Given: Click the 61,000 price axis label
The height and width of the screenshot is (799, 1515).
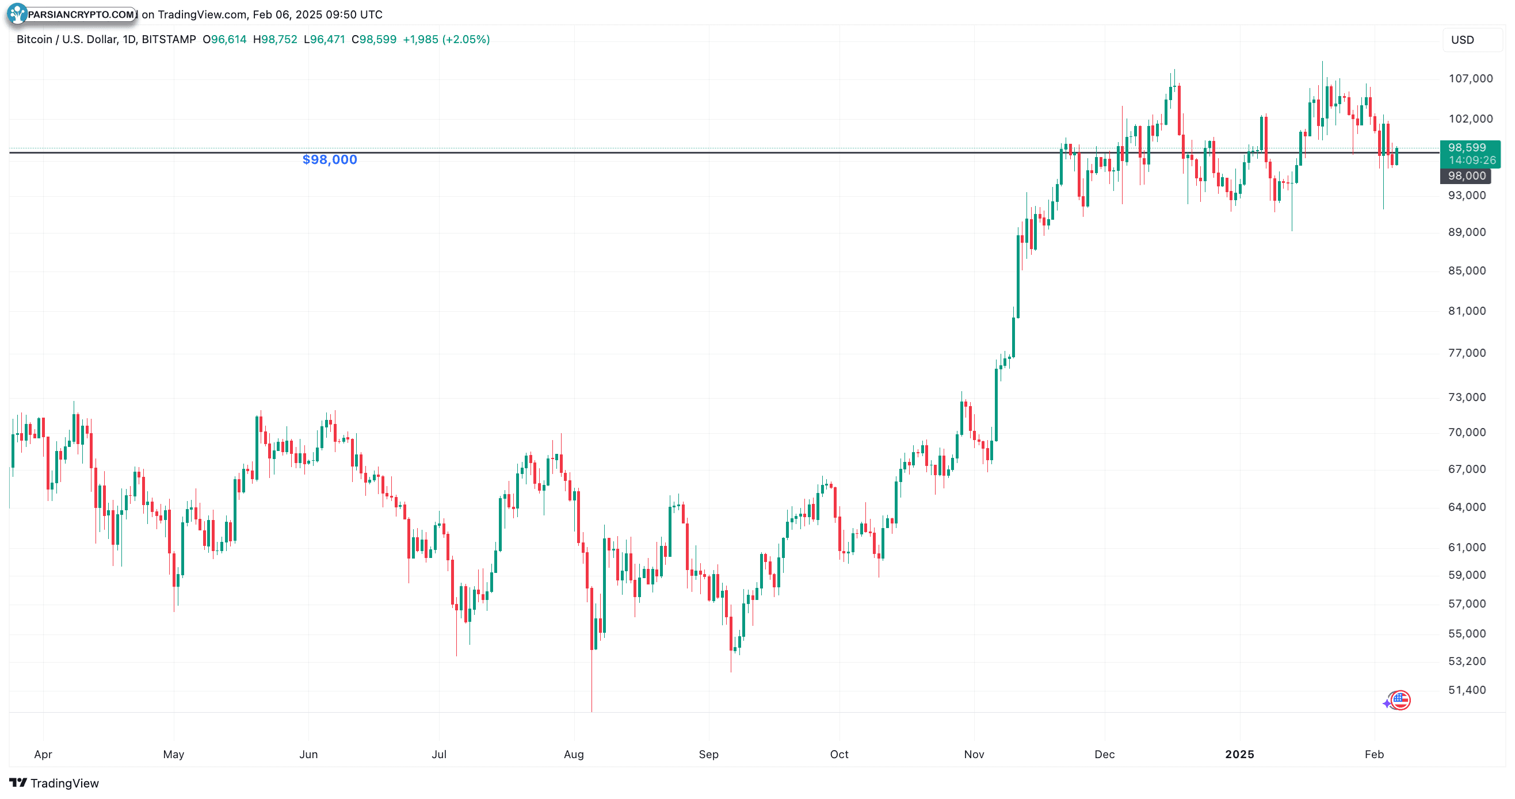Looking at the screenshot, I should point(1467,548).
